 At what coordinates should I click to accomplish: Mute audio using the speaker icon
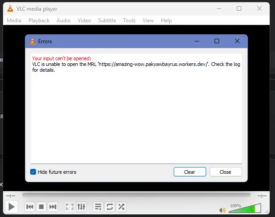tap(223, 210)
